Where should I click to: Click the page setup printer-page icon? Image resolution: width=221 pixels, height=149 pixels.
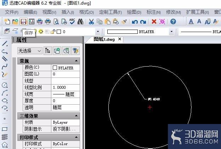64,21
